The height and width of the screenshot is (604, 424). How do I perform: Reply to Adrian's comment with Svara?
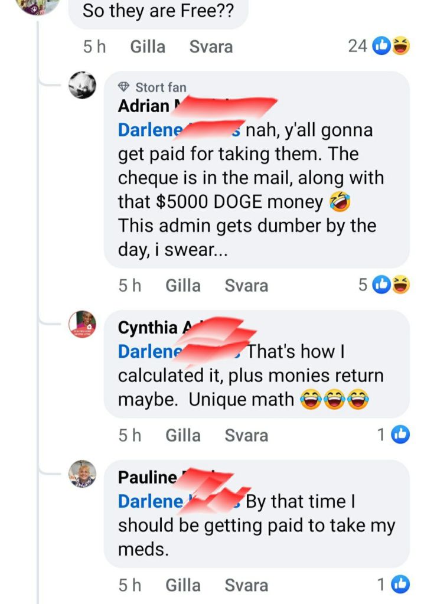[246, 285]
